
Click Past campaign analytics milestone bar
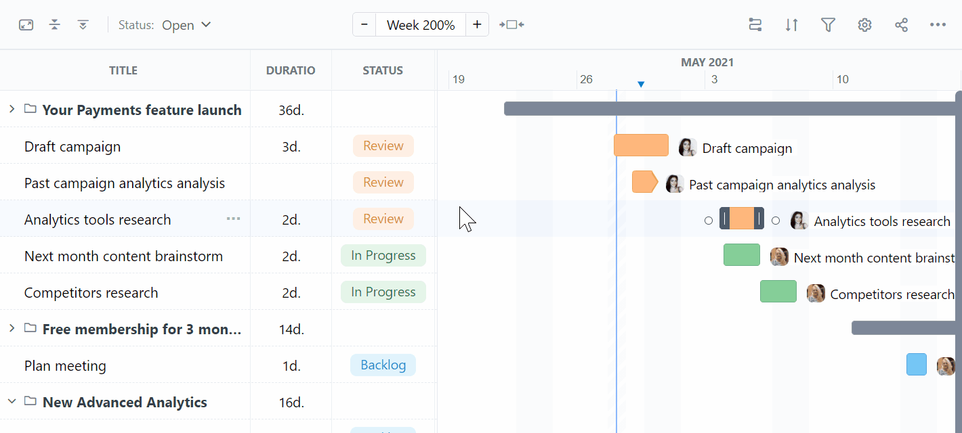tap(645, 182)
